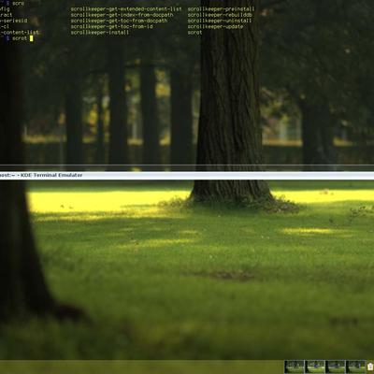374x374 pixels.
Task: Select scrot in the completion list
Action: [x=194, y=33]
